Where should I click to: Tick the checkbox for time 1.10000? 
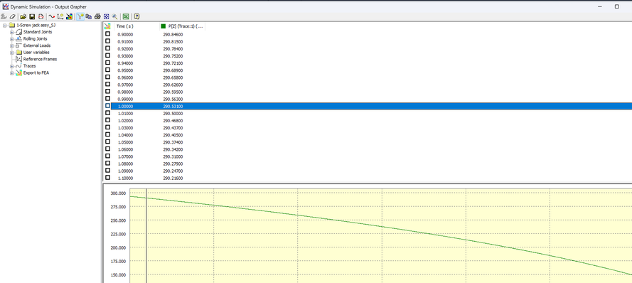tap(107, 177)
